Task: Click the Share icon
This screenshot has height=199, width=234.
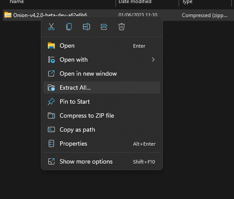Action: pyautogui.click(x=104, y=27)
